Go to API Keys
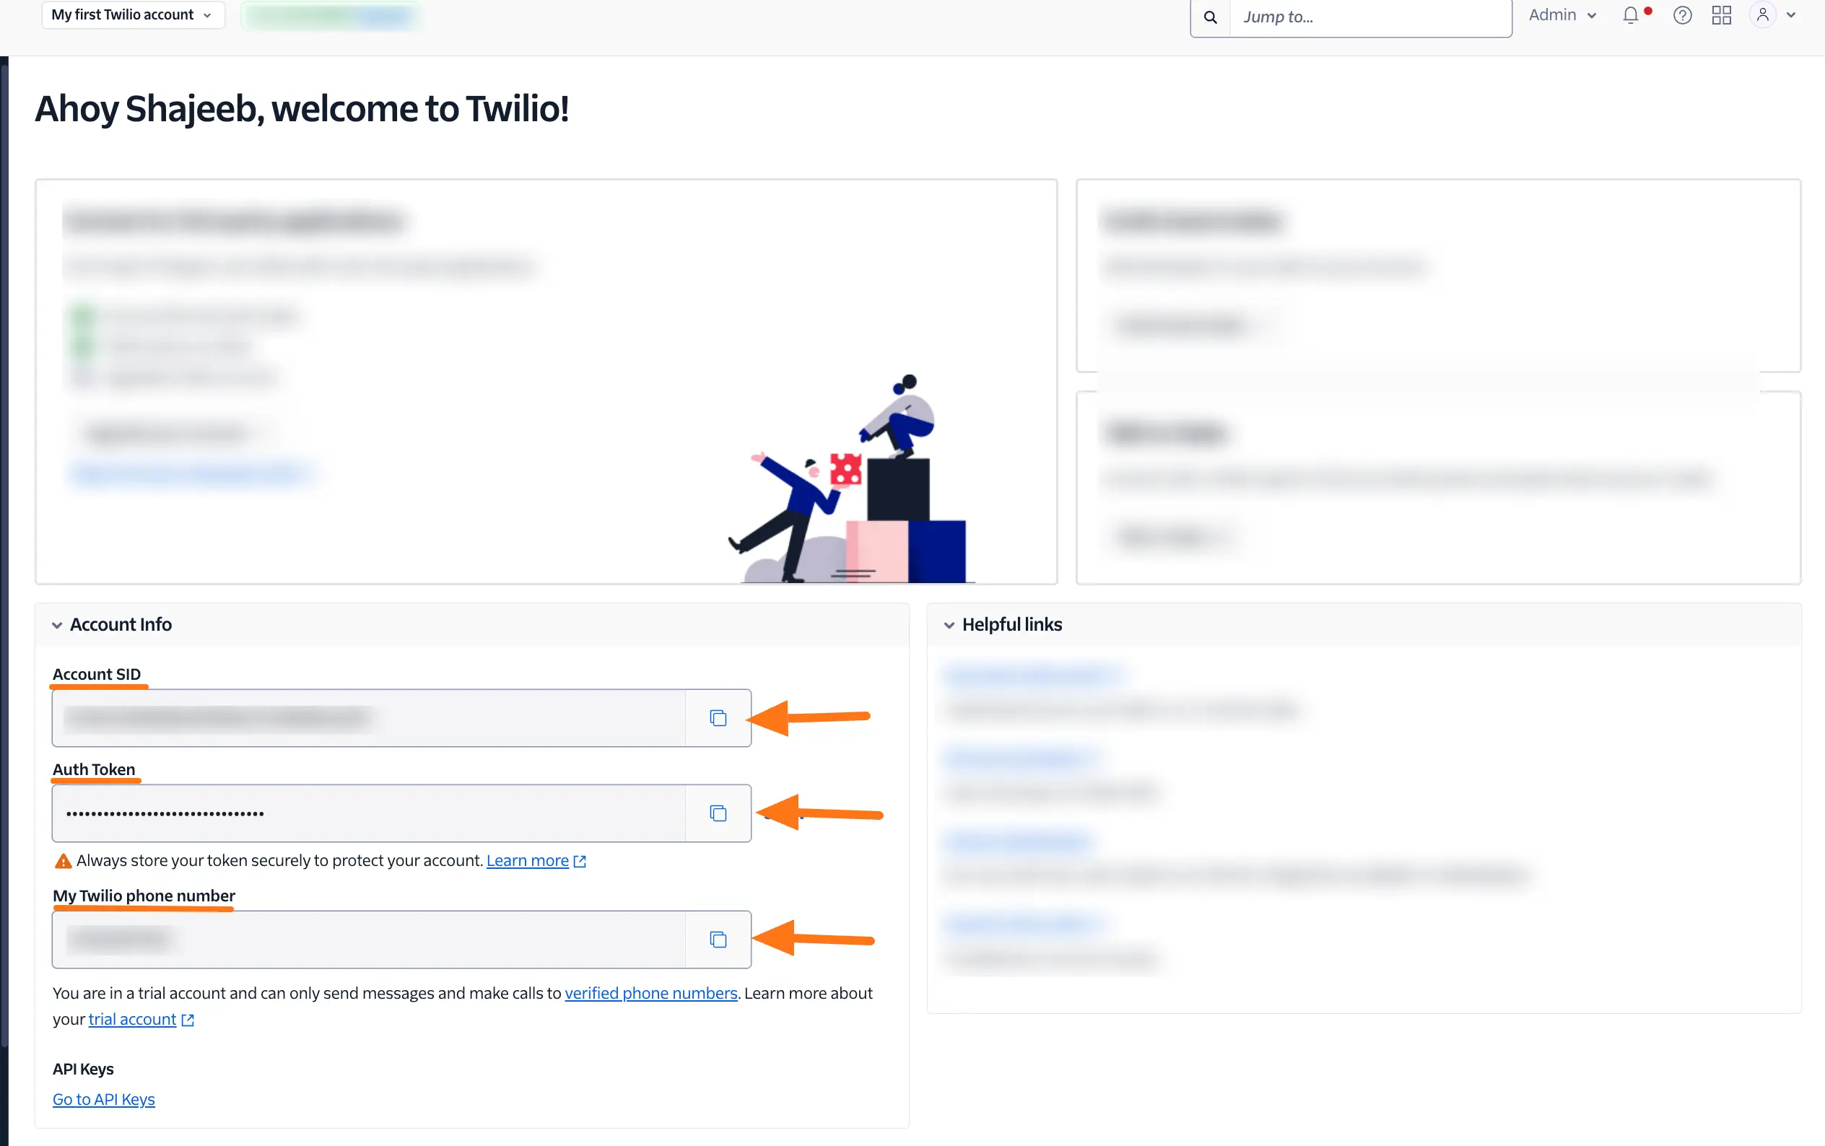The height and width of the screenshot is (1146, 1825). [104, 1099]
